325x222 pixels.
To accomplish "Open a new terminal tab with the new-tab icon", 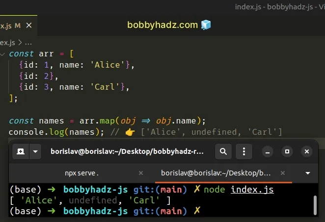I will (x=21, y=152).
